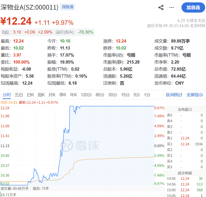Select the 月K chart tab
Image resolution: width=206 pixels, height=197 pixels.
tap(52, 95)
